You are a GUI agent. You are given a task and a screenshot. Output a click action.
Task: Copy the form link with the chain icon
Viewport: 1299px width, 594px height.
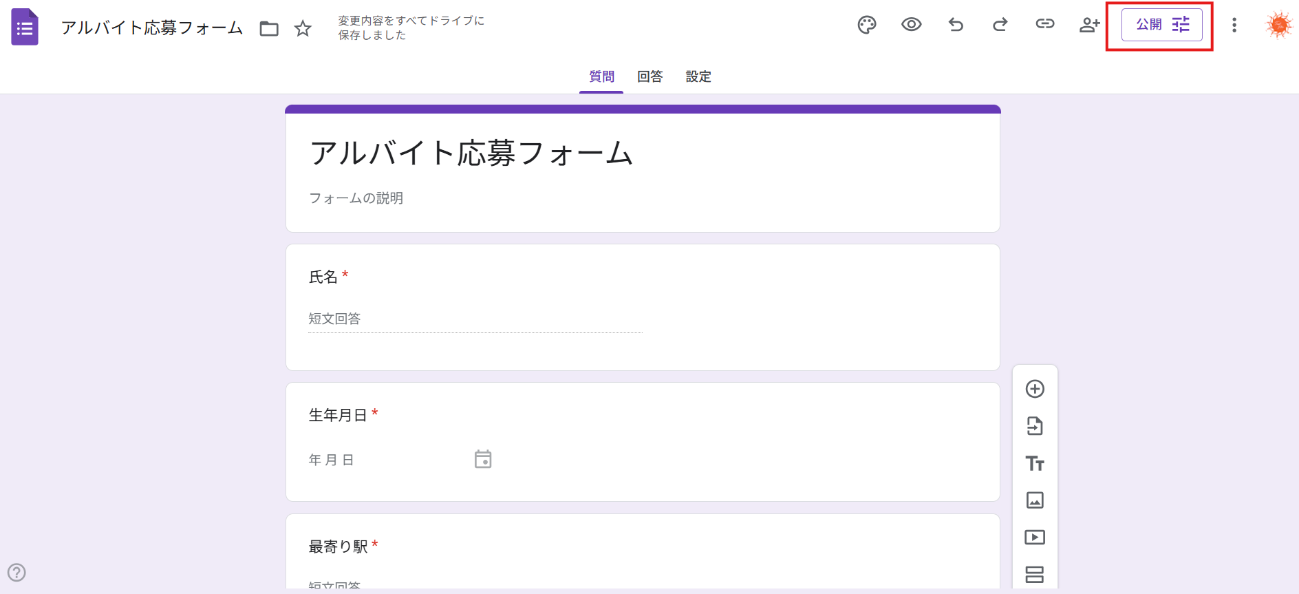coord(1044,25)
